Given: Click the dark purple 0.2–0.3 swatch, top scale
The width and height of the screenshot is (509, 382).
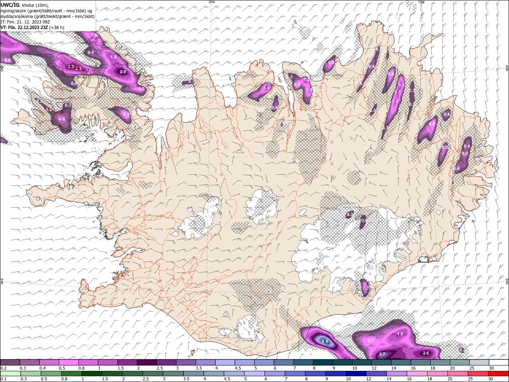Looking at the screenshot, I should coord(10,363).
